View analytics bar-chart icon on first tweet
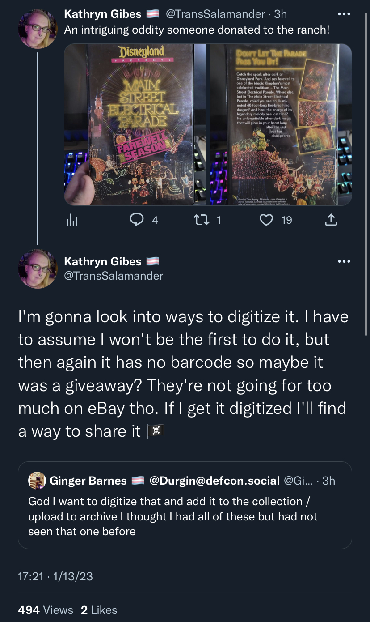370x622 pixels. (72, 220)
